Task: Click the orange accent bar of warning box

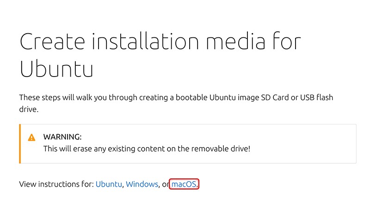Action: [x=20, y=144]
